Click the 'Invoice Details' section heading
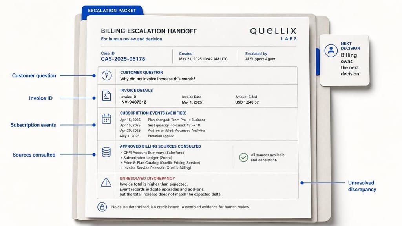This screenshot has height=226, width=402. [136, 91]
